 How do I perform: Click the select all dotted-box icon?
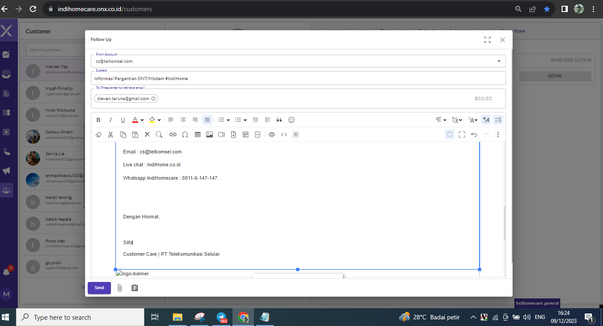296,134
